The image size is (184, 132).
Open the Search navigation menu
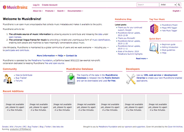pyautogui.click(x=61, y=11)
